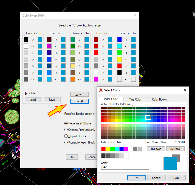The width and height of the screenshot is (195, 185).
Task: Click the Color input field showing 142
Action: (x=125, y=167)
